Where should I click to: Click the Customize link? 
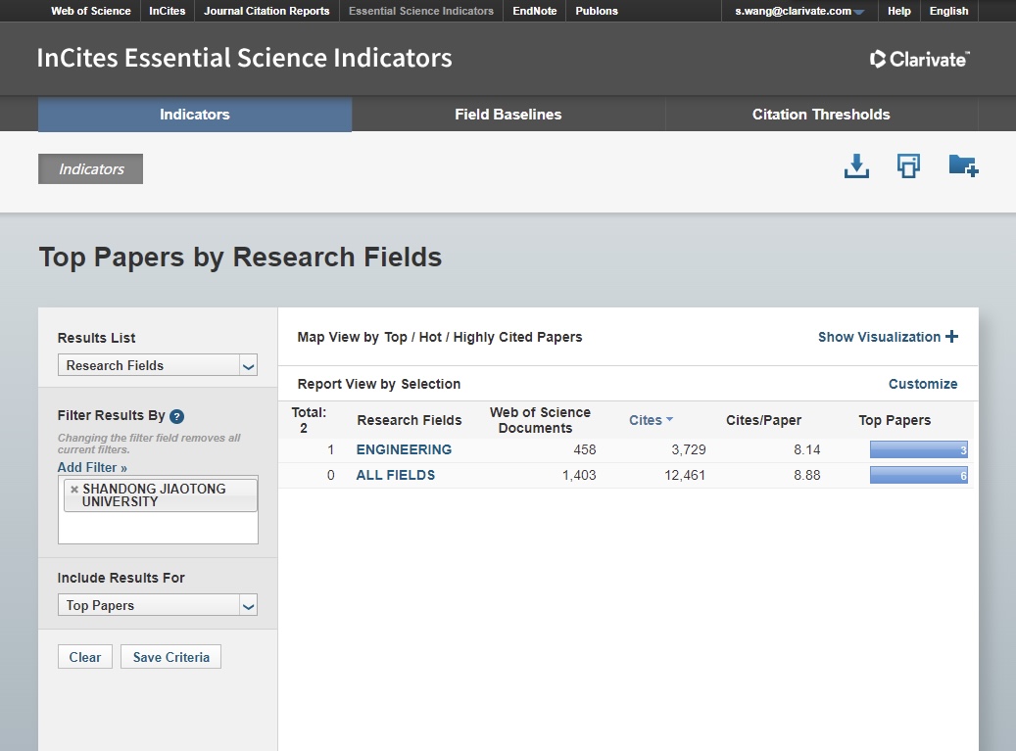tap(923, 384)
